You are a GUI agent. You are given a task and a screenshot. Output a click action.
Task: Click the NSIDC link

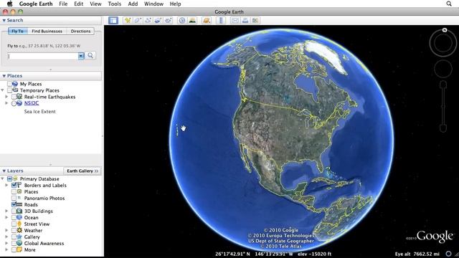32,103
